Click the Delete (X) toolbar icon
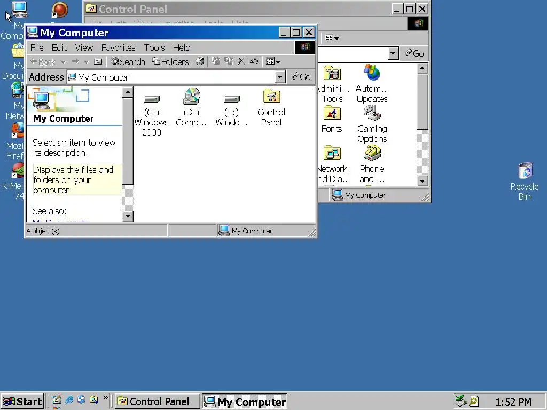The image size is (547, 410). point(241,61)
